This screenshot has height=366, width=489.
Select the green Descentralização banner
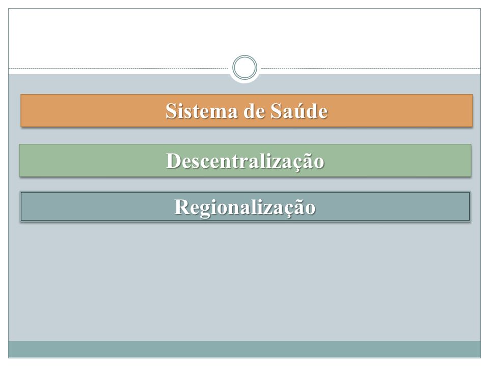pyautogui.click(x=246, y=161)
